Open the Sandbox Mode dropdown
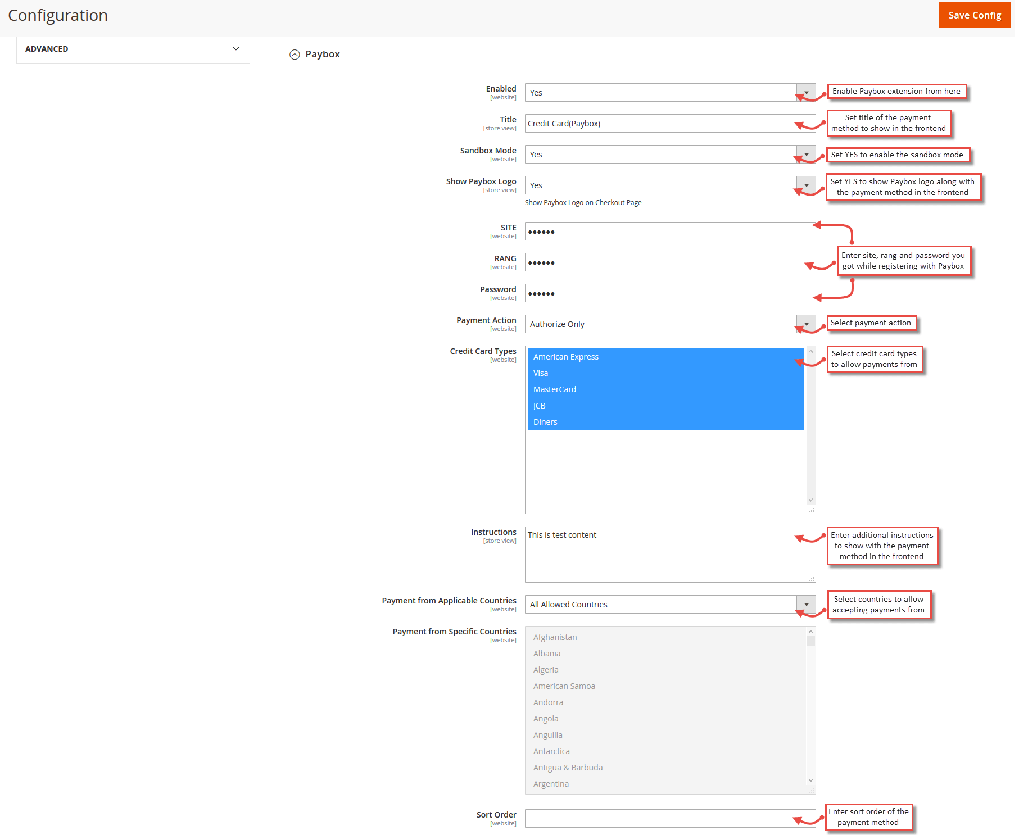The width and height of the screenshot is (1019, 835). pos(670,155)
